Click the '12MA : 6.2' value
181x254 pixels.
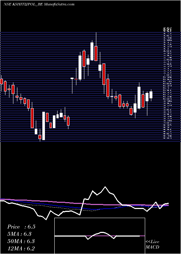21,249
